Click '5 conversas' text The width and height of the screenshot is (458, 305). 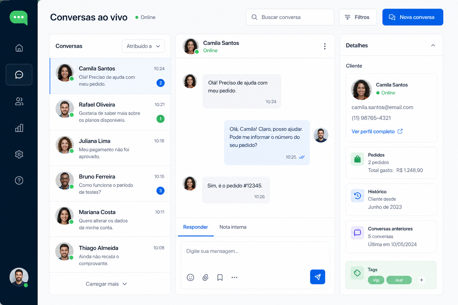tap(380, 236)
